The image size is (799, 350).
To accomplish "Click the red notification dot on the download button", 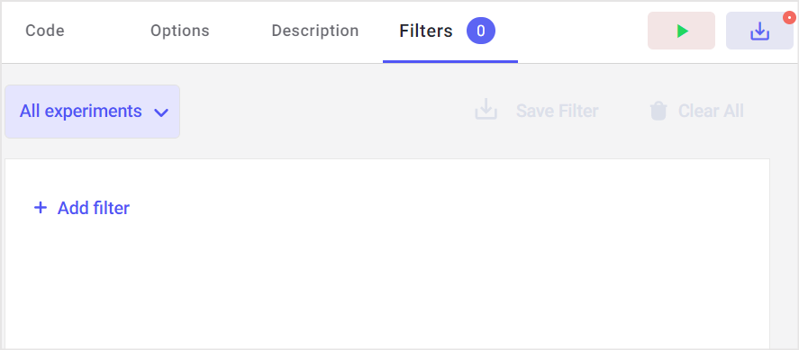I will pyautogui.click(x=789, y=18).
